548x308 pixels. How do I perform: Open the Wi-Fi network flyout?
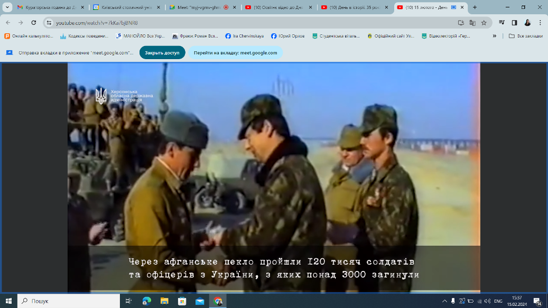pos(479,301)
